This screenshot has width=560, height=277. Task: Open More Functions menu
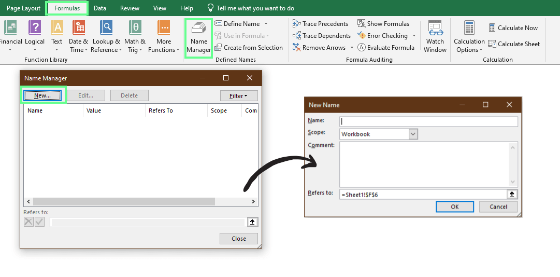(x=164, y=36)
